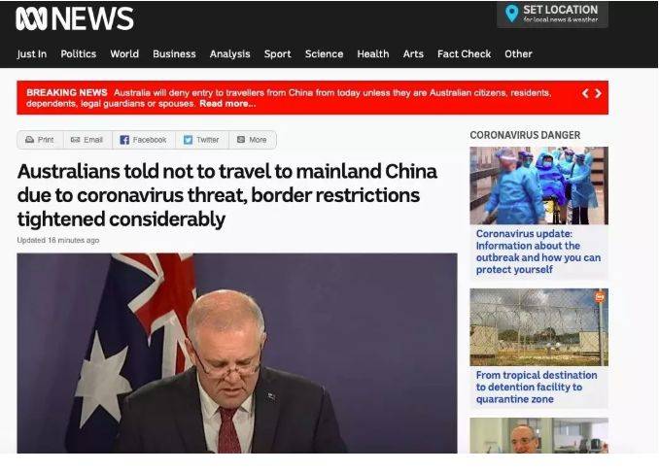
Task: Share the article via Email icon
Action: point(87,140)
